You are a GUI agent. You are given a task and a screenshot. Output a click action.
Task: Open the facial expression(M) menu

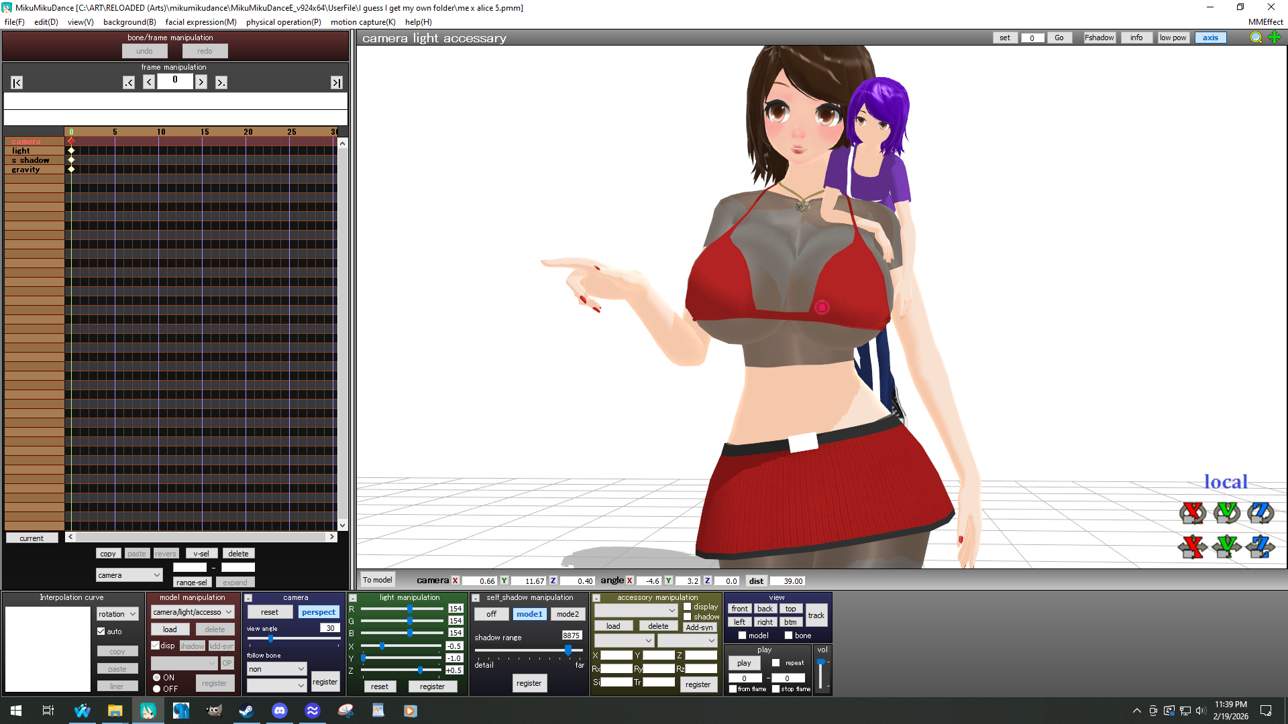pos(201,22)
